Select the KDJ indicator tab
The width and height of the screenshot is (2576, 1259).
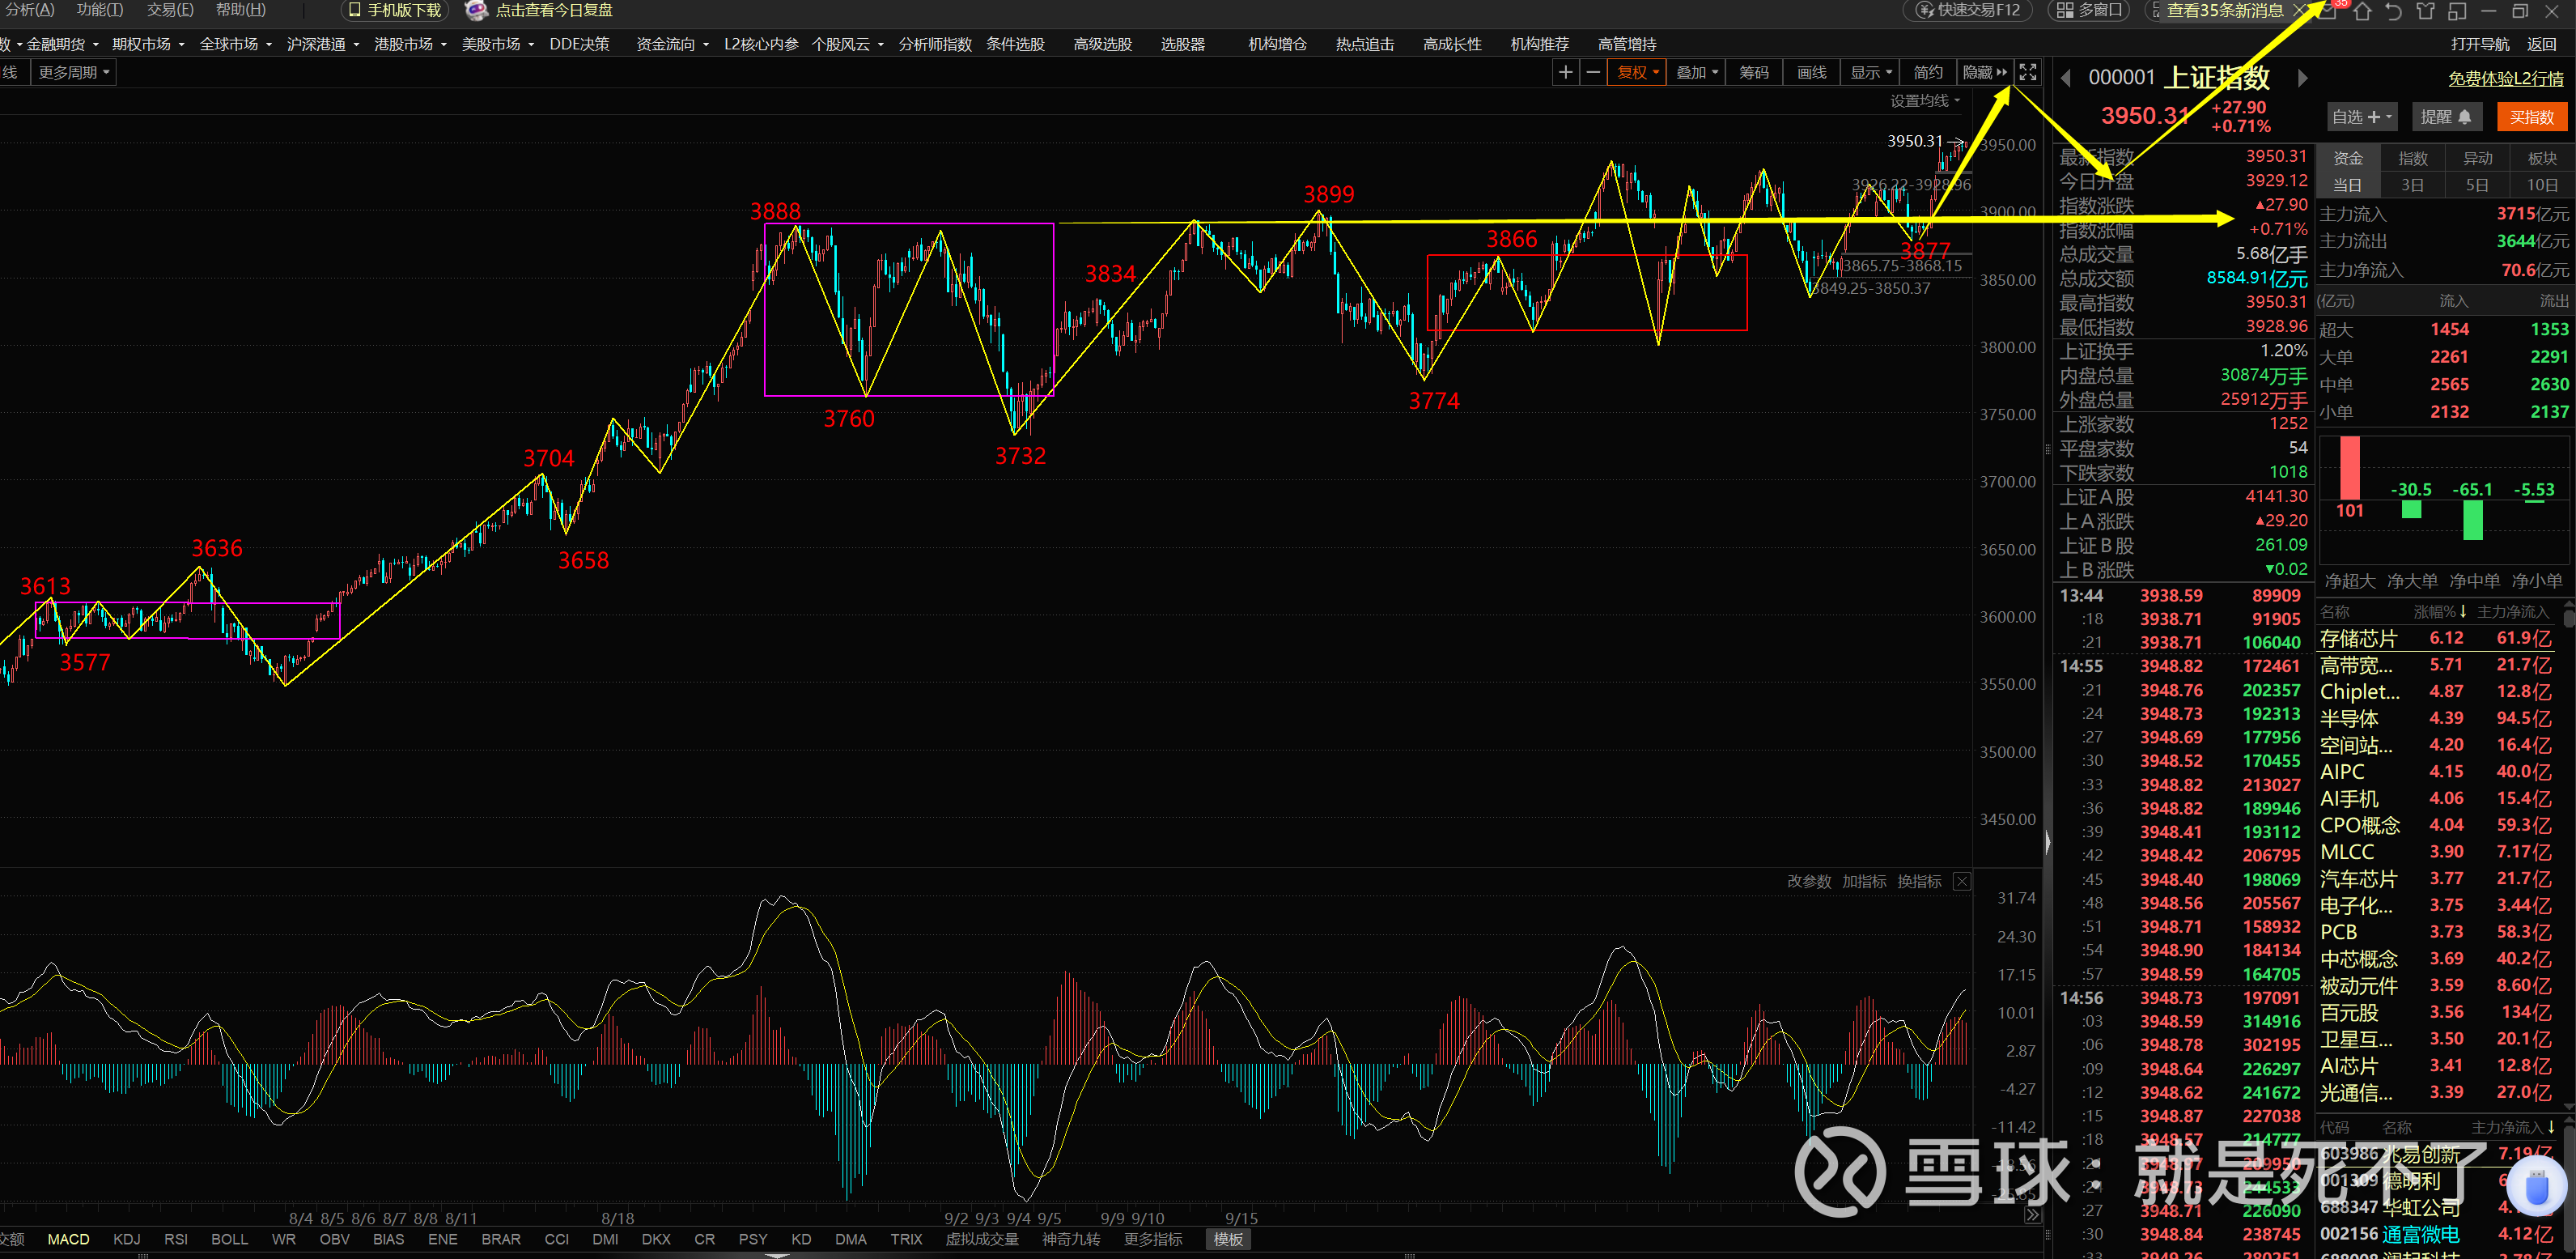coord(126,1239)
